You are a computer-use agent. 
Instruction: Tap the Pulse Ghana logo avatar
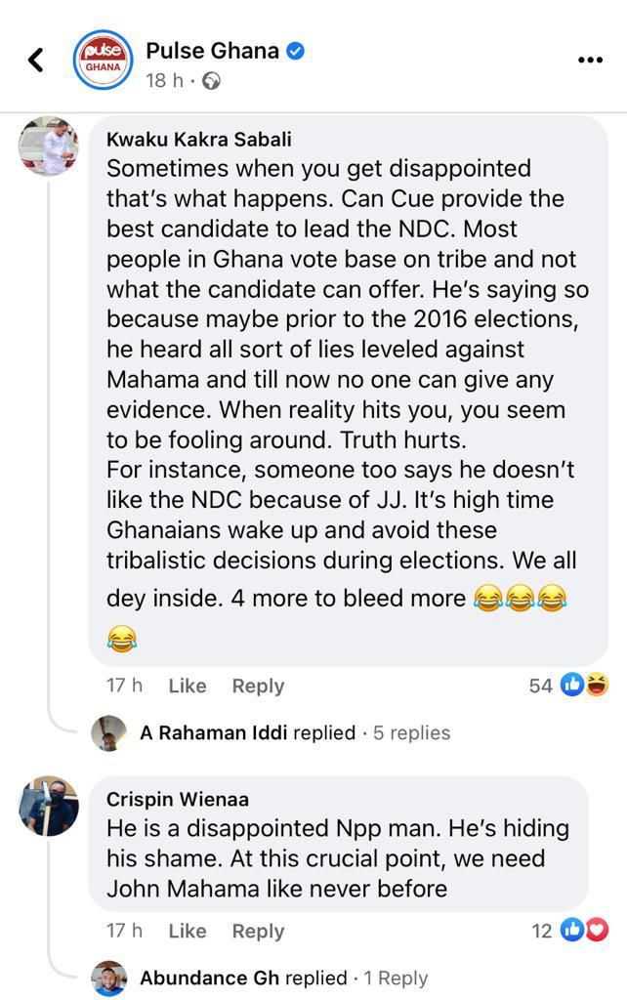[103, 60]
